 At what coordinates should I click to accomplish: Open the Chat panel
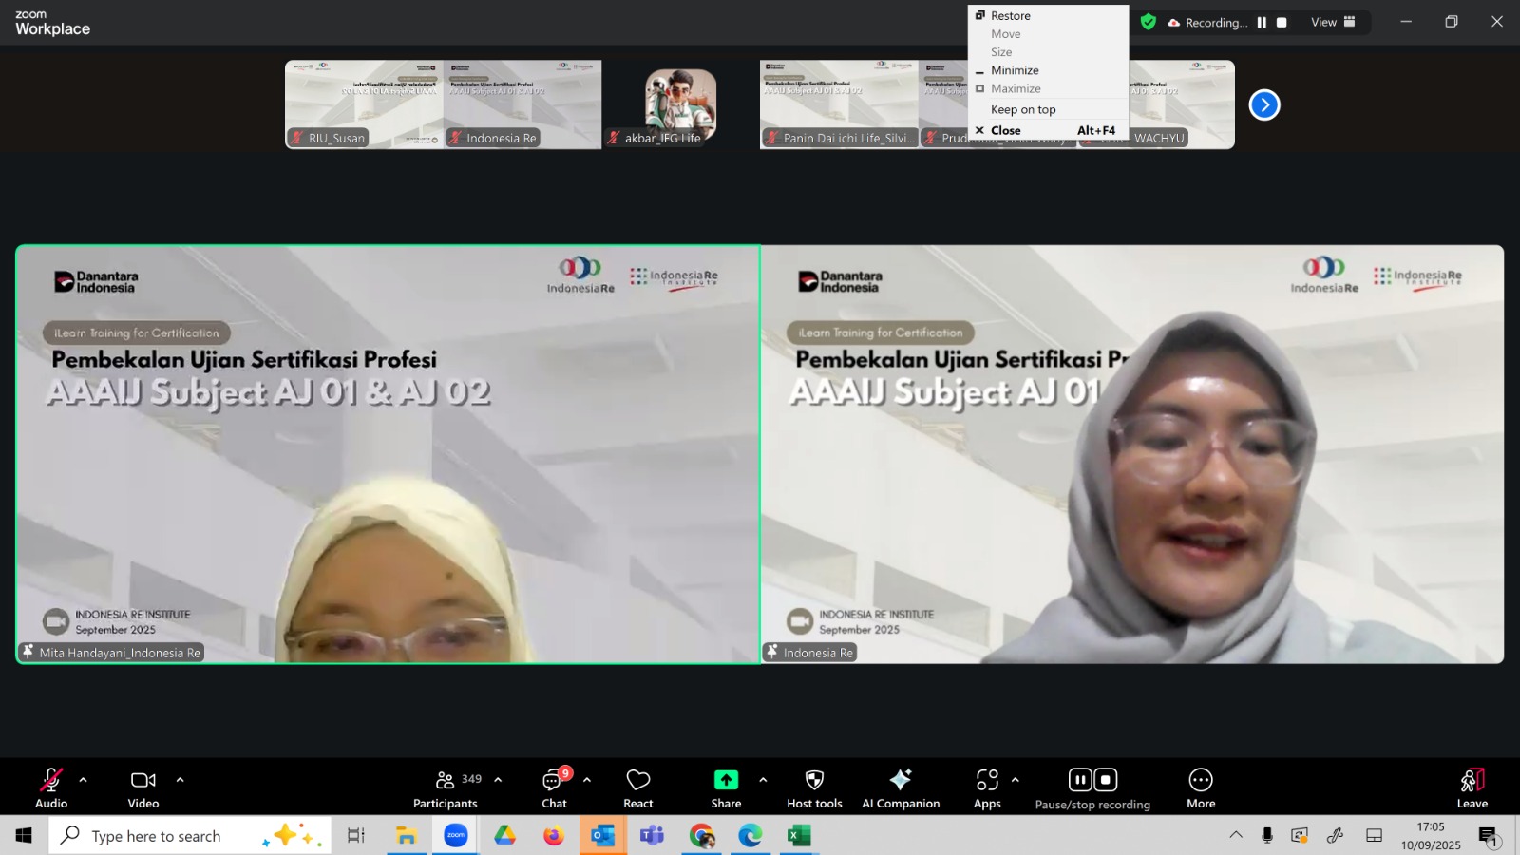(x=554, y=781)
